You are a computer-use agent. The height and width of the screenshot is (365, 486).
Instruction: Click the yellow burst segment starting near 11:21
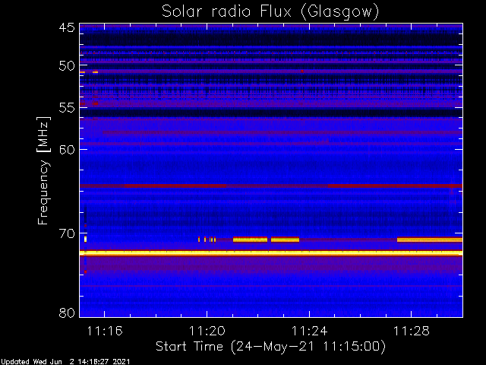[250, 240]
